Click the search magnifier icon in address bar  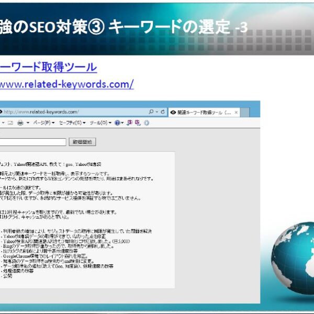click(x=151, y=112)
